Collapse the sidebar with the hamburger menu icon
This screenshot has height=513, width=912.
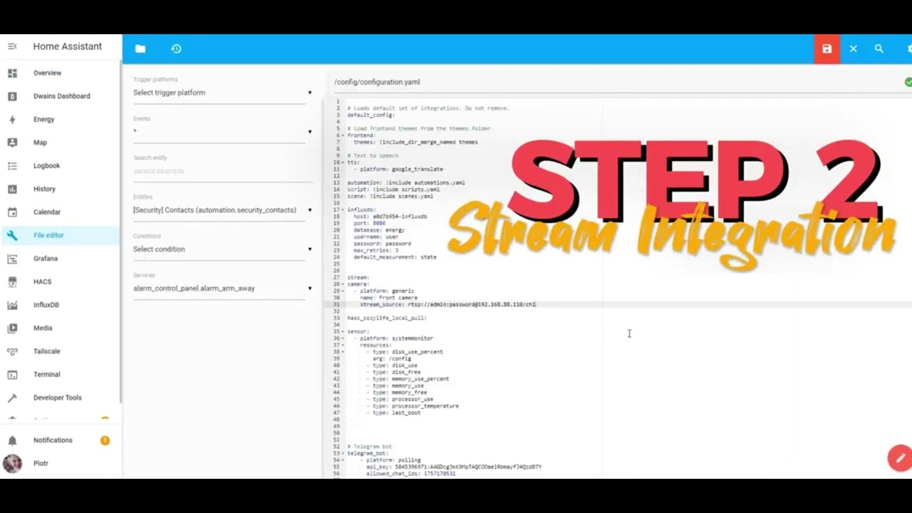[12, 46]
